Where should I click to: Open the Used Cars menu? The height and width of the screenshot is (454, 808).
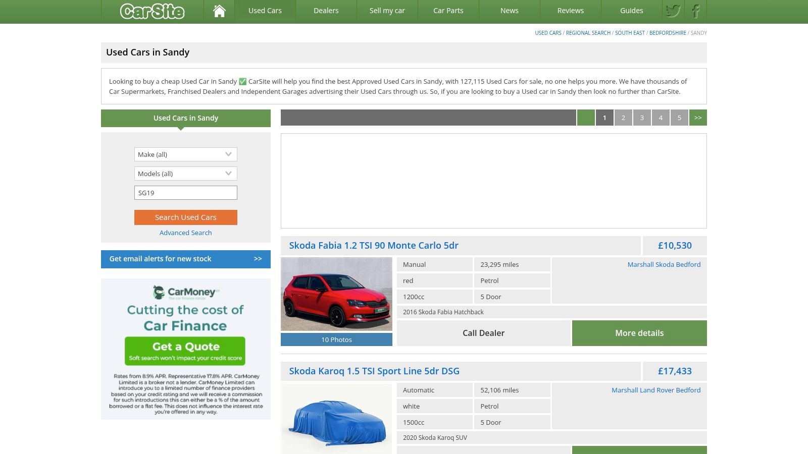point(265,11)
